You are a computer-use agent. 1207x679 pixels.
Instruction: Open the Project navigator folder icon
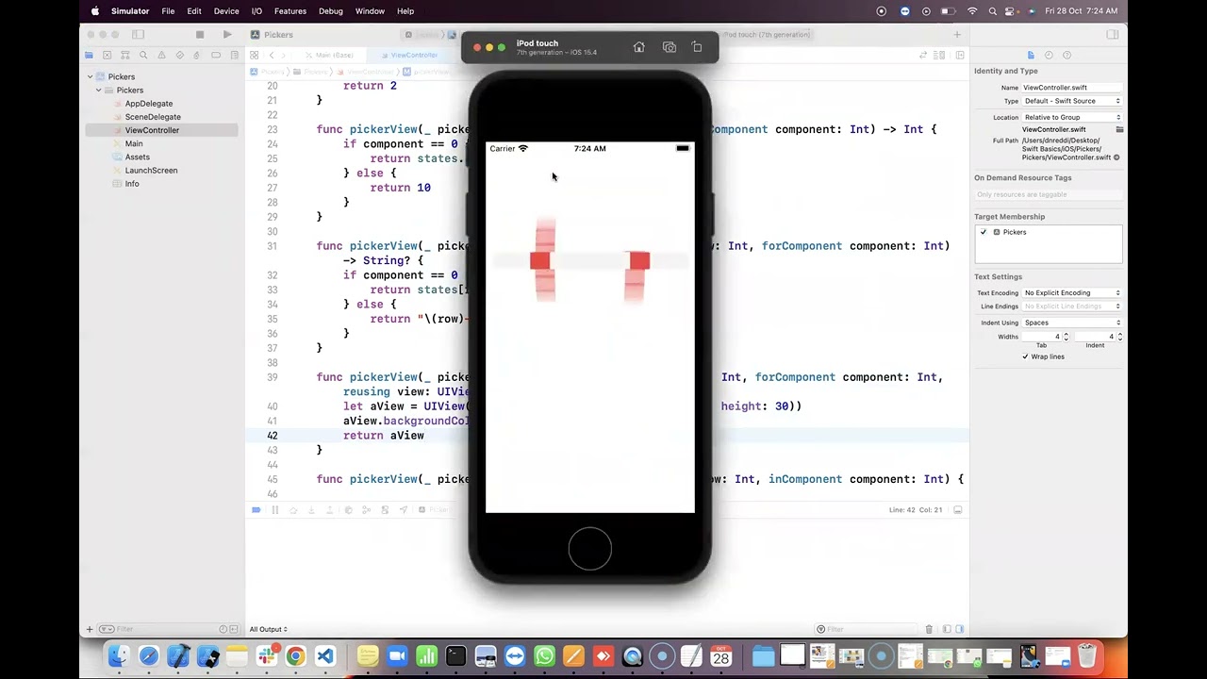89,56
